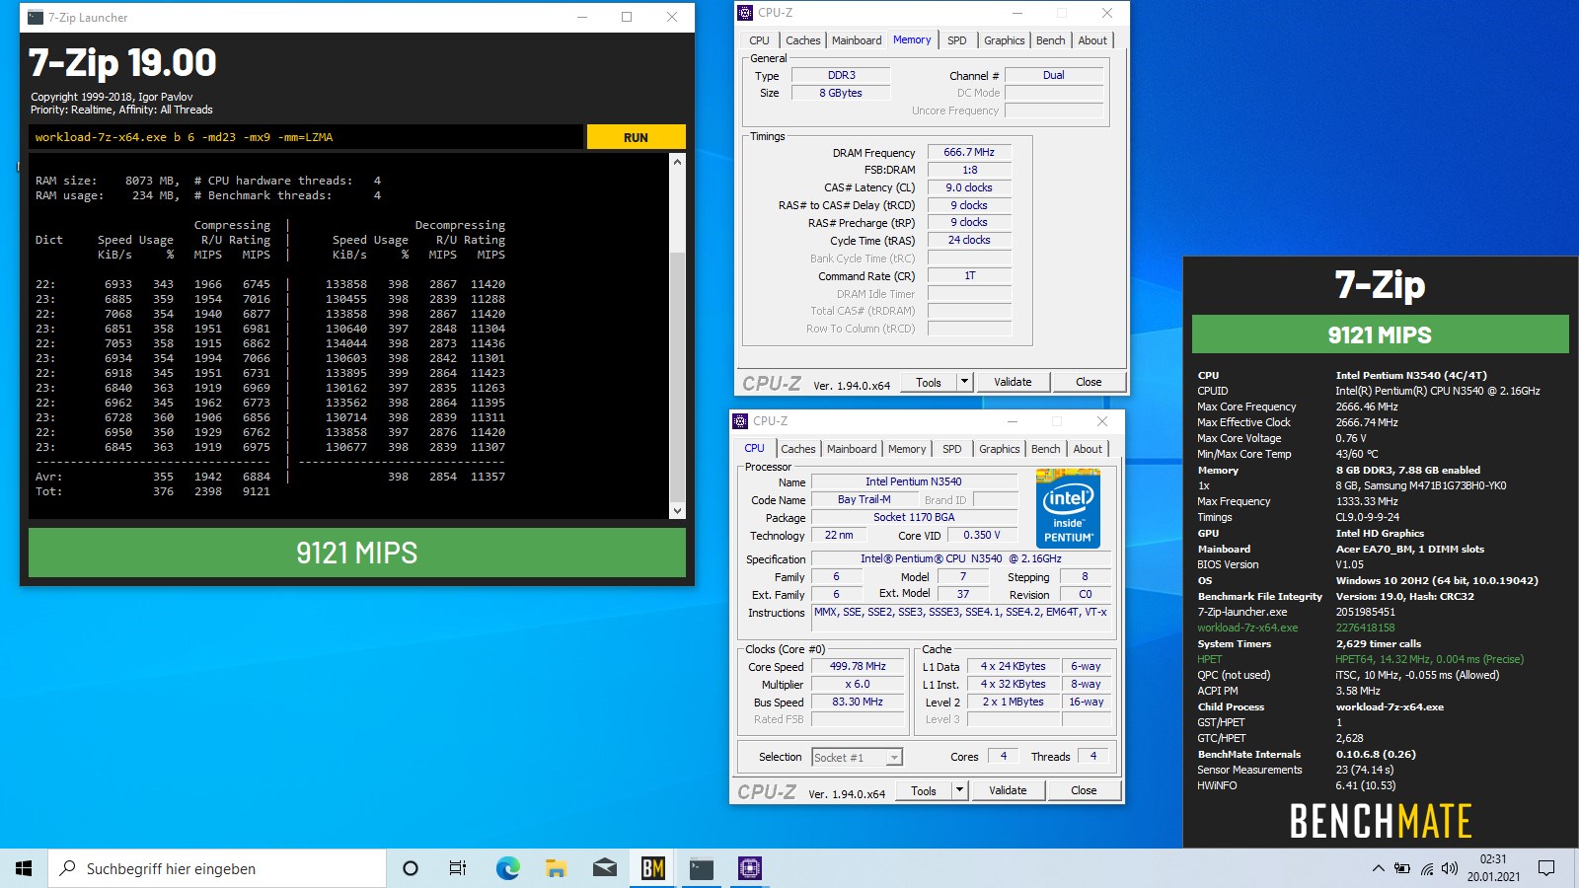Viewport: 1579px width, 888px height.
Task: Click the BENCHMATE logo at panel bottom
Action: point(1381,821)
